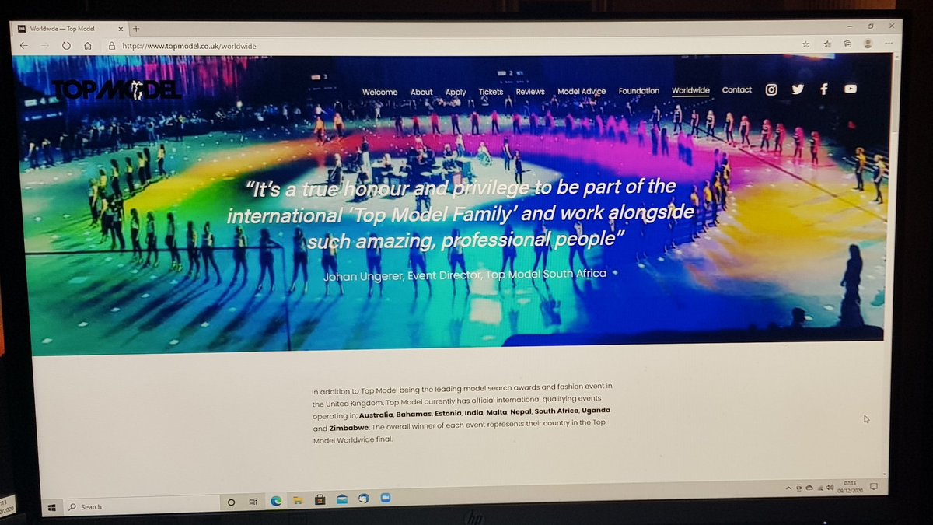The width and height of the screenshot is (933, 525).
Task: Select the Worldwide — Top Model tab
Action: point(72,29)
